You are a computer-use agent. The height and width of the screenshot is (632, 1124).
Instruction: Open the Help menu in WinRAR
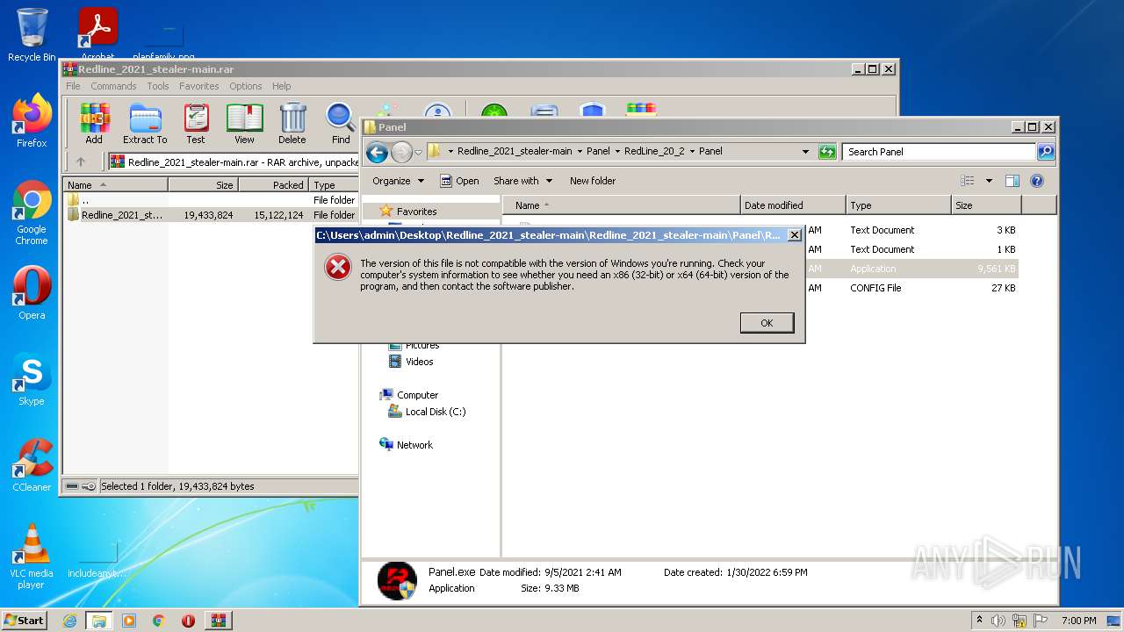[x=281, y=86]
